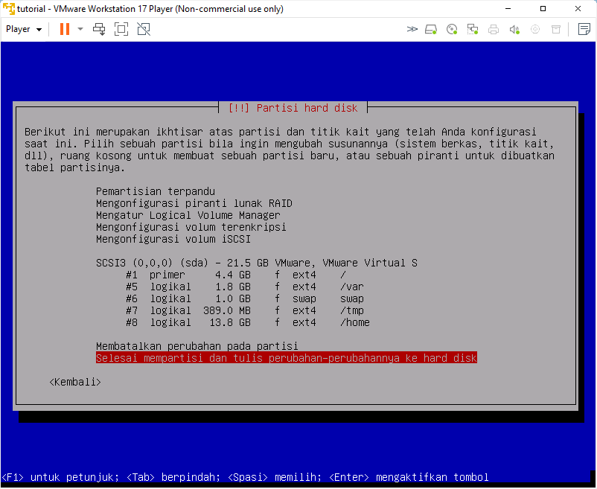Select partition #1 primer 4.4 GB
This screenshot has height=489, width=597.
point(236,275)
